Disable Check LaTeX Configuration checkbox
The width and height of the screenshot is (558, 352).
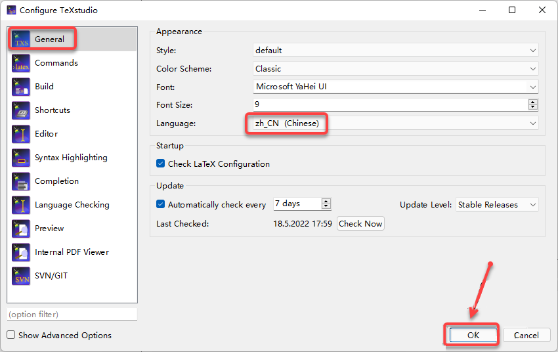[161, 164]
